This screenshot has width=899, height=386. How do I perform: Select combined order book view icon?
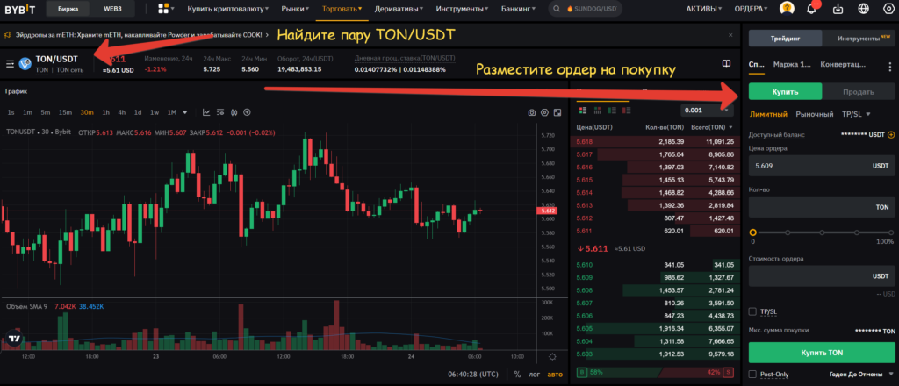tap(583, 110)
